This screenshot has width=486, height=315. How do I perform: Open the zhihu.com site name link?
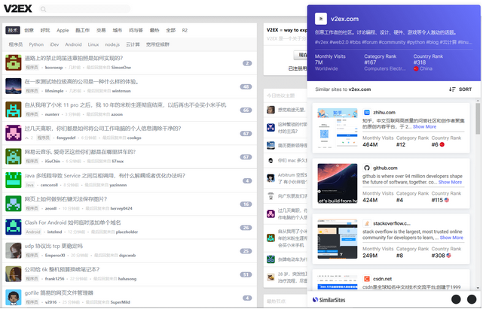[384, 113]
